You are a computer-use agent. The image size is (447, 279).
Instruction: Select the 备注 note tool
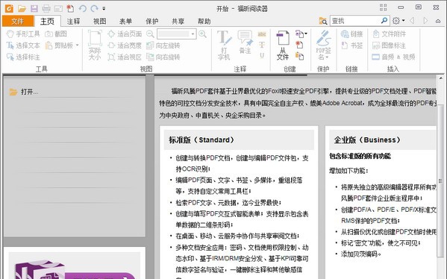[245, 43]
